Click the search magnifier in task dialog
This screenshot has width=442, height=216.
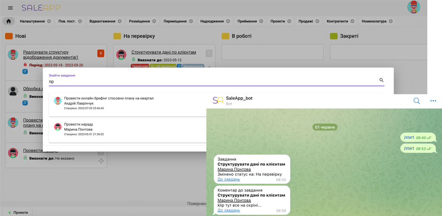382,80
